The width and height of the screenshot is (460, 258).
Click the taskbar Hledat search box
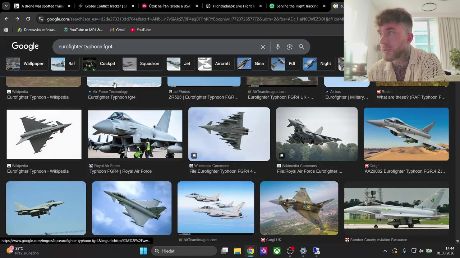pos(184,251)
